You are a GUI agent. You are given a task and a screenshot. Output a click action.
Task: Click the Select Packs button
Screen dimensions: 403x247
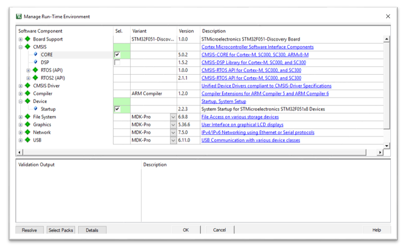click(x=61, y=230)
